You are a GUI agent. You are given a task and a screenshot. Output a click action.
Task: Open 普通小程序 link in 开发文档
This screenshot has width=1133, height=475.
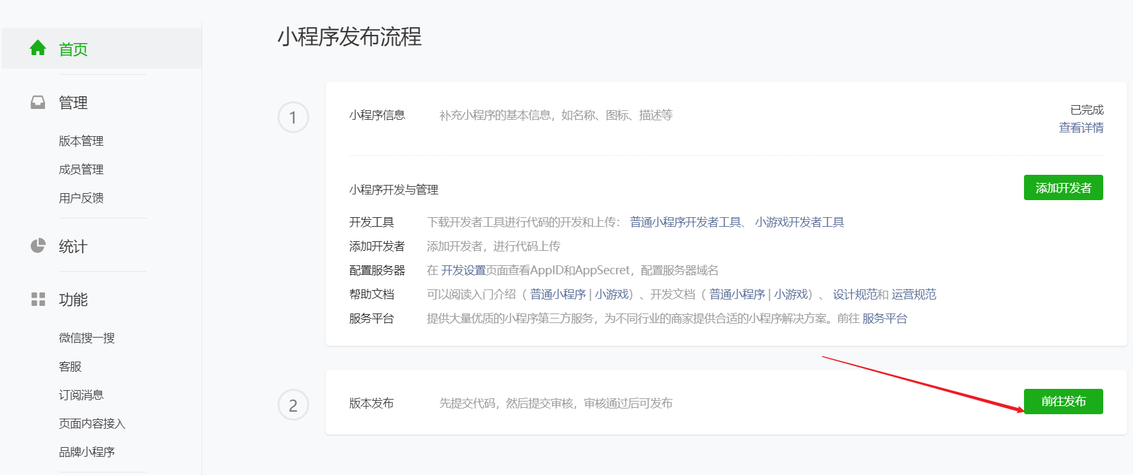(x=737, y=294)
